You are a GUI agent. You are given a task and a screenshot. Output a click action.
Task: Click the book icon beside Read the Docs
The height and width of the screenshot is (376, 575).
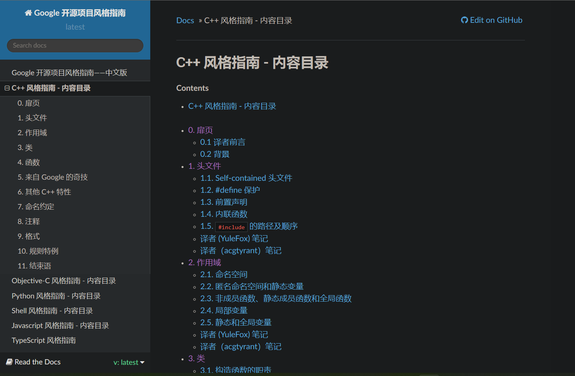point(9,362)
